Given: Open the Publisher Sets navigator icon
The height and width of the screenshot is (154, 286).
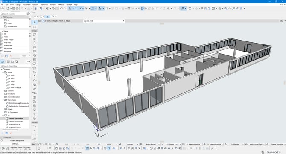Looking at the screenshot, I should pos(17,61).
